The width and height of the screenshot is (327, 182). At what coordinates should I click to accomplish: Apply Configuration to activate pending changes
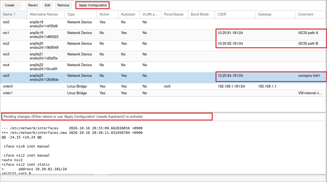click(x=93, y=5)
